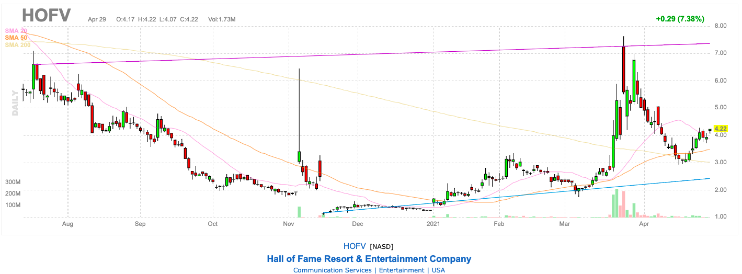Click the Aug month axis label
The height and width of the screenshot is (274, 742).
(x=68, y=224)
